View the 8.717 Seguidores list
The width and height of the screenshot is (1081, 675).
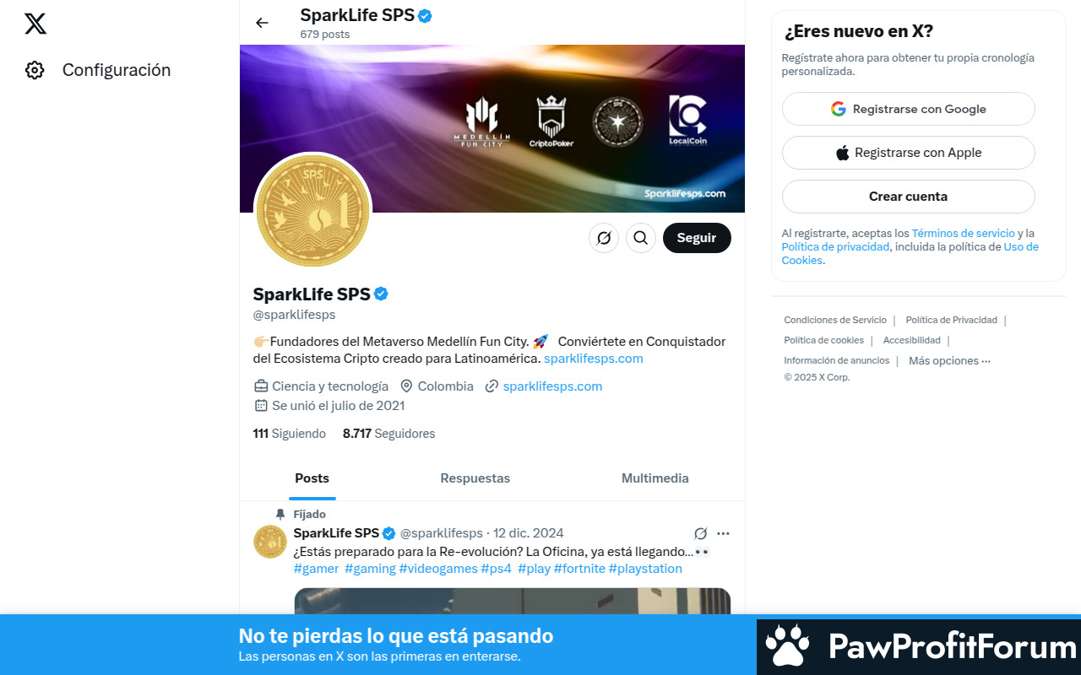[388, 434]
